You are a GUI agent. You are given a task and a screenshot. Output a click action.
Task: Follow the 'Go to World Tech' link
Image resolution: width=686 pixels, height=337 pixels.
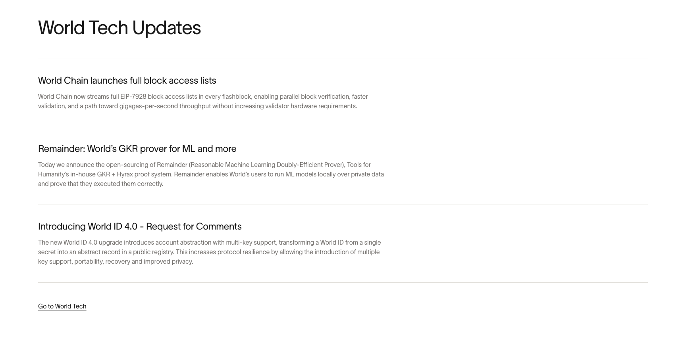coord(62,306)
